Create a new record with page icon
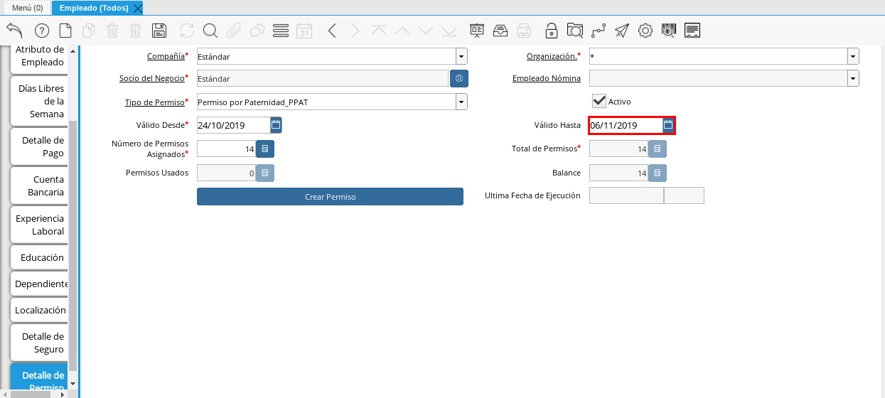885x398 pixels. point(65,31)
